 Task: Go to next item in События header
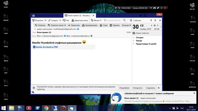coord(155,20)
